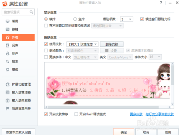Click the dictionary icon beside 词库
The width and height of the screenshot is (179, 135).
(x=8, y=45)
